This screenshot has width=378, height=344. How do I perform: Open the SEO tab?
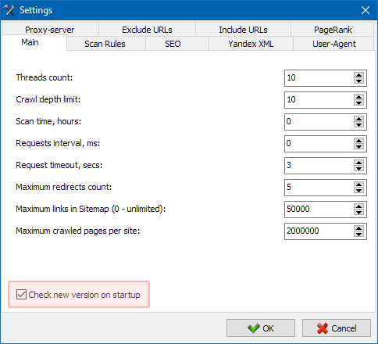[x=173, y=44]
